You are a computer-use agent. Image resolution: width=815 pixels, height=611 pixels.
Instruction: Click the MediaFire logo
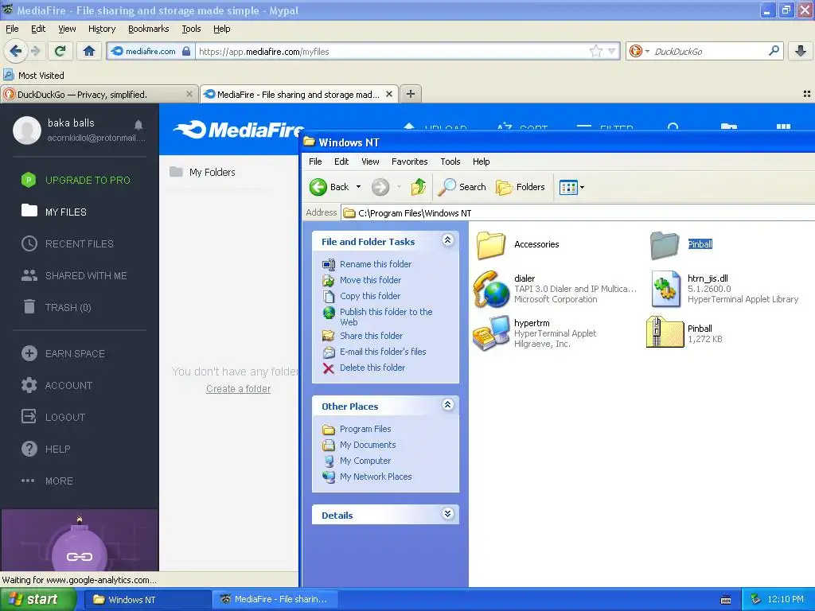238,130
